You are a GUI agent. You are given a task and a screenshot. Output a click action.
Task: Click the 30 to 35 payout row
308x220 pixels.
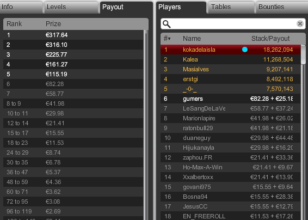click(x=73, y=162)
